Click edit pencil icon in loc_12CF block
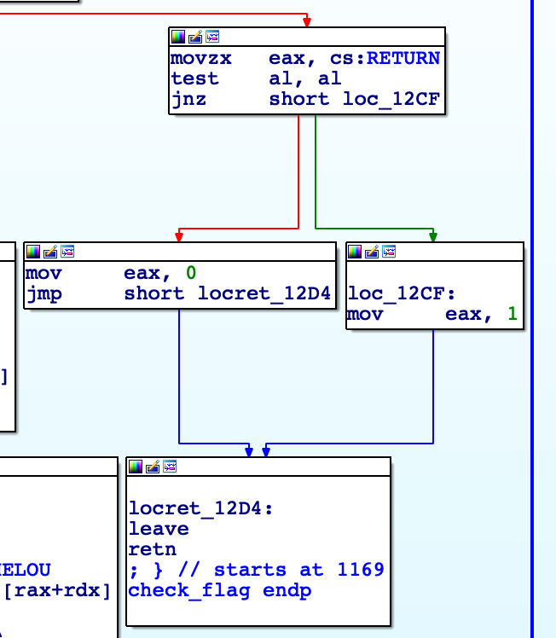The width and height of the screenshot is (556, 638). coord(372,252)
